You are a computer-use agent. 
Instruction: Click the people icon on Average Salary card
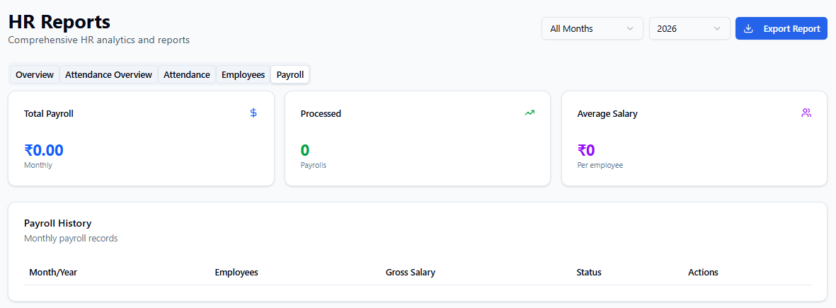tap(806, 113)
